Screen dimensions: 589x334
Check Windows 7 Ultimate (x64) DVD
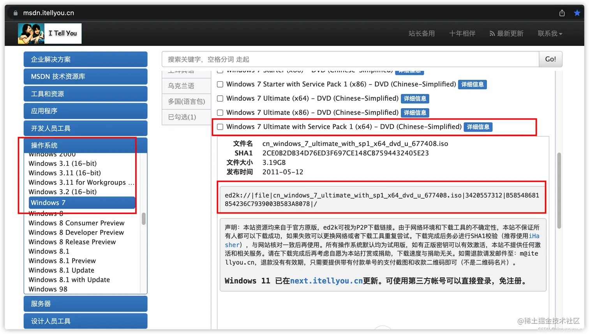point(220,98)
